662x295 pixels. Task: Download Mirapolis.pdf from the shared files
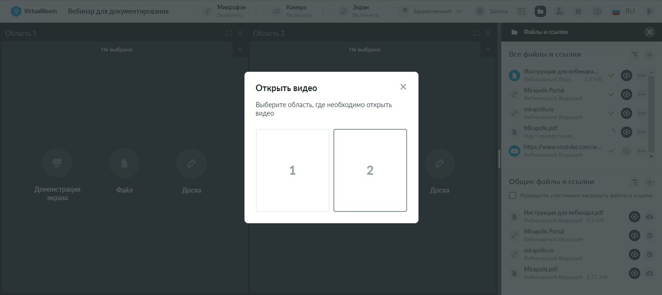[650, 273]
